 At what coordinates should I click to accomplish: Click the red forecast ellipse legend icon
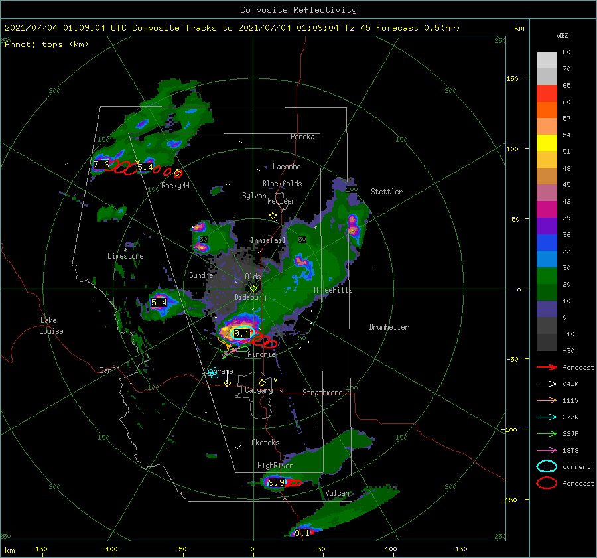[x=547, y=483]
